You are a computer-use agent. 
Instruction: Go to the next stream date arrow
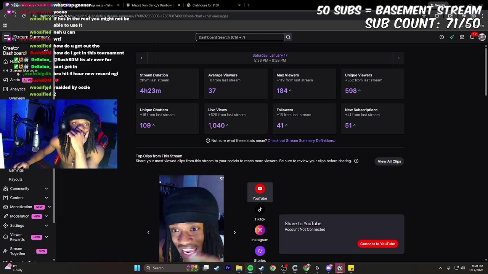tap(399, 58)
